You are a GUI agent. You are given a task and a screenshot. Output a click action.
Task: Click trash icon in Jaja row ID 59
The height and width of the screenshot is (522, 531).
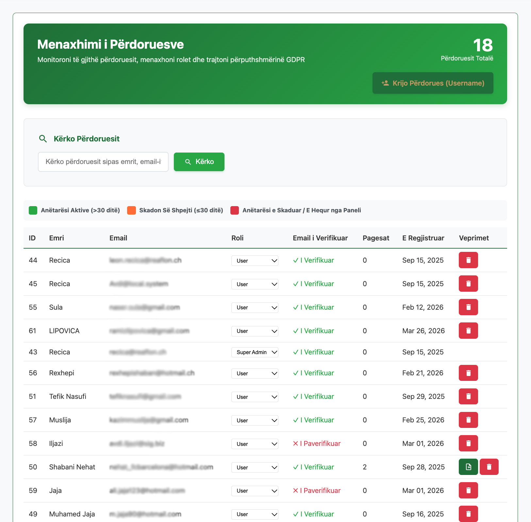point(468,490)
